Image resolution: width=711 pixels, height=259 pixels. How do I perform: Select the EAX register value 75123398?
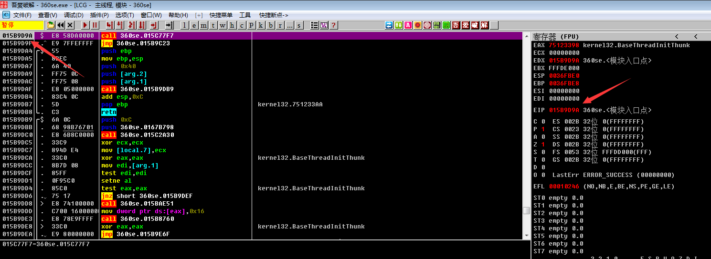click(x=564, y=45)
